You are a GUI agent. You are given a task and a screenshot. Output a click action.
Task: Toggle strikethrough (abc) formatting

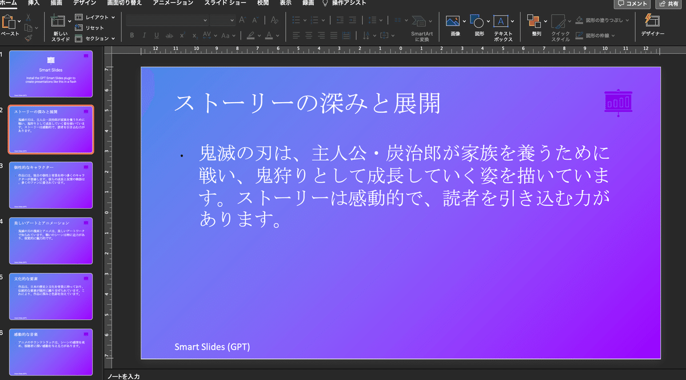coord(169,35)
